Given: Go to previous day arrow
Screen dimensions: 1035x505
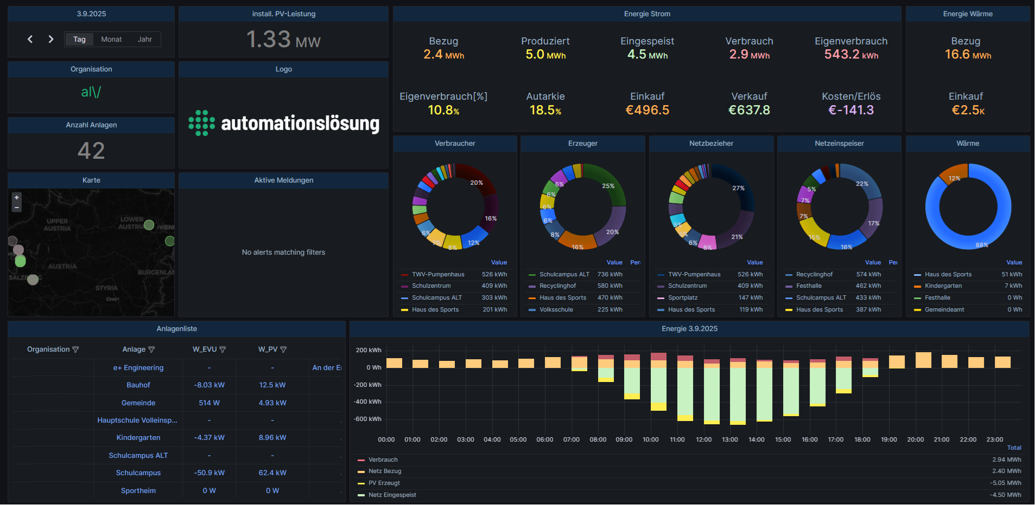Looking at the screenshot, I should click(30, 39).
